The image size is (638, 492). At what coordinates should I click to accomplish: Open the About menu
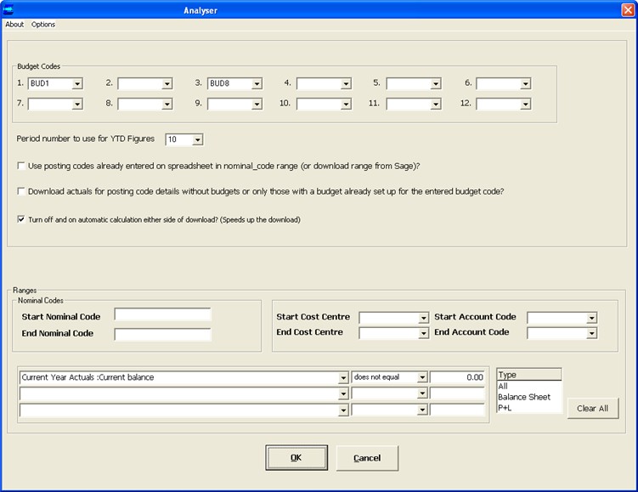point(14,25)
